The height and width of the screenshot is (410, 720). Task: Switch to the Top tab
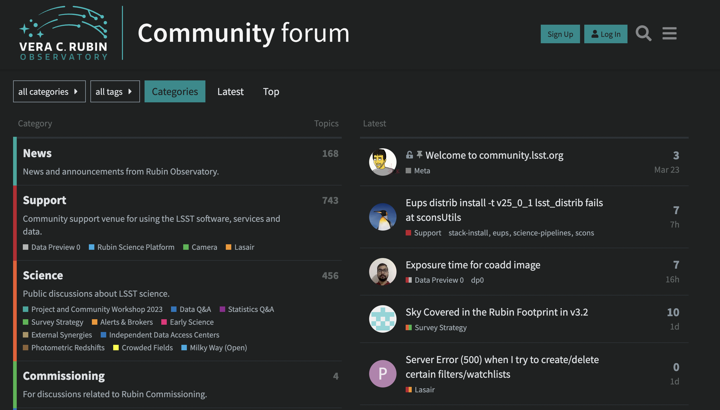271,91
